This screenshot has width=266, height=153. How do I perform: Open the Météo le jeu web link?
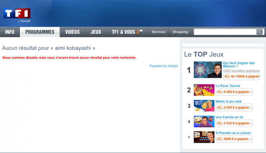pos(229,102)
